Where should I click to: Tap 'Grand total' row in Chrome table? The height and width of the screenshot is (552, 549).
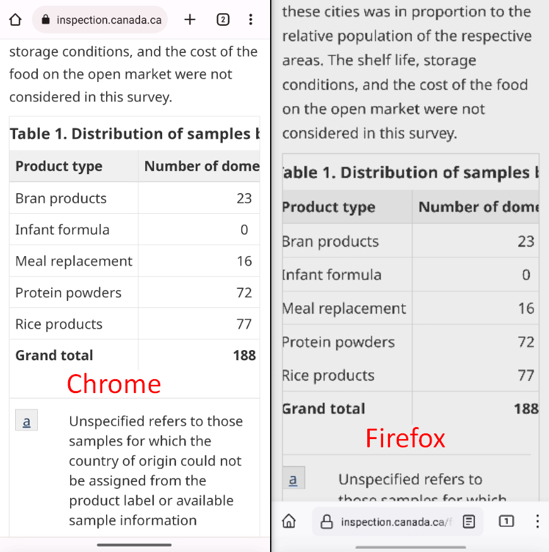[x=134, y=355]
